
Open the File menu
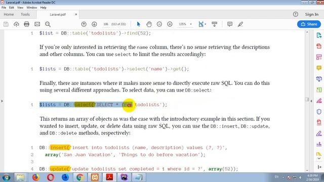(x=4, y=8)
